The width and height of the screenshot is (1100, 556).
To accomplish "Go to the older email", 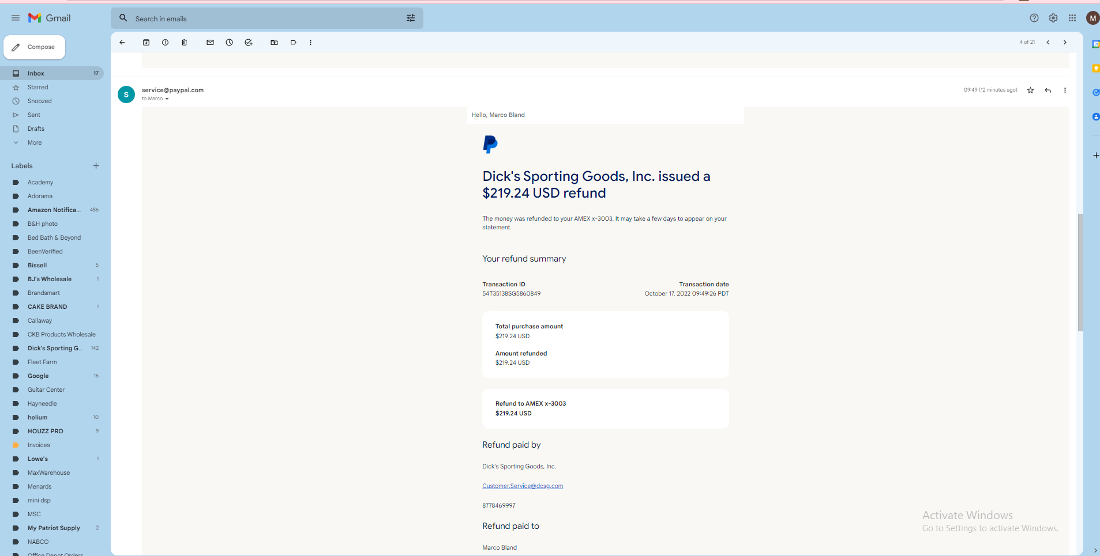I will [1065, 42].
